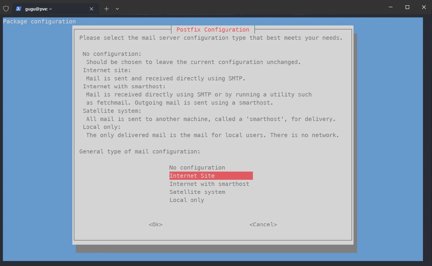Open the new tab profile dropdown arrow
The width and height of the screenshot is (432, 266).
pos(117,9)
